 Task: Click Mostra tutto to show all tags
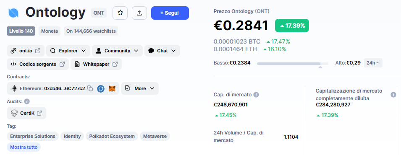(x=24, y=147)
